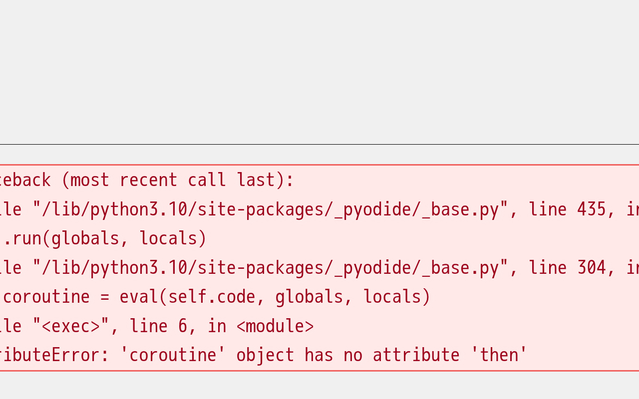
Task: Click the "<exec>" file name
Action: coord(70,326)
